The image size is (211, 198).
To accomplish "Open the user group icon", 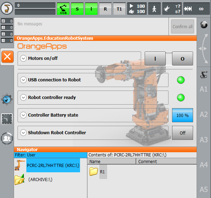I will [x=7, y=138].
